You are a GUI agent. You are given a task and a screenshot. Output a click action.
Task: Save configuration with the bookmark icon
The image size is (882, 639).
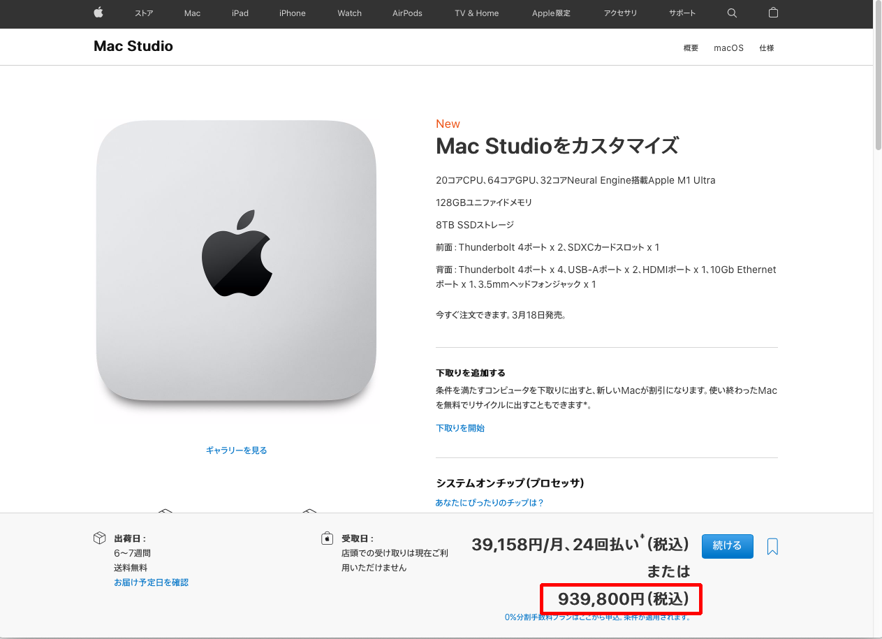[772, 547]
